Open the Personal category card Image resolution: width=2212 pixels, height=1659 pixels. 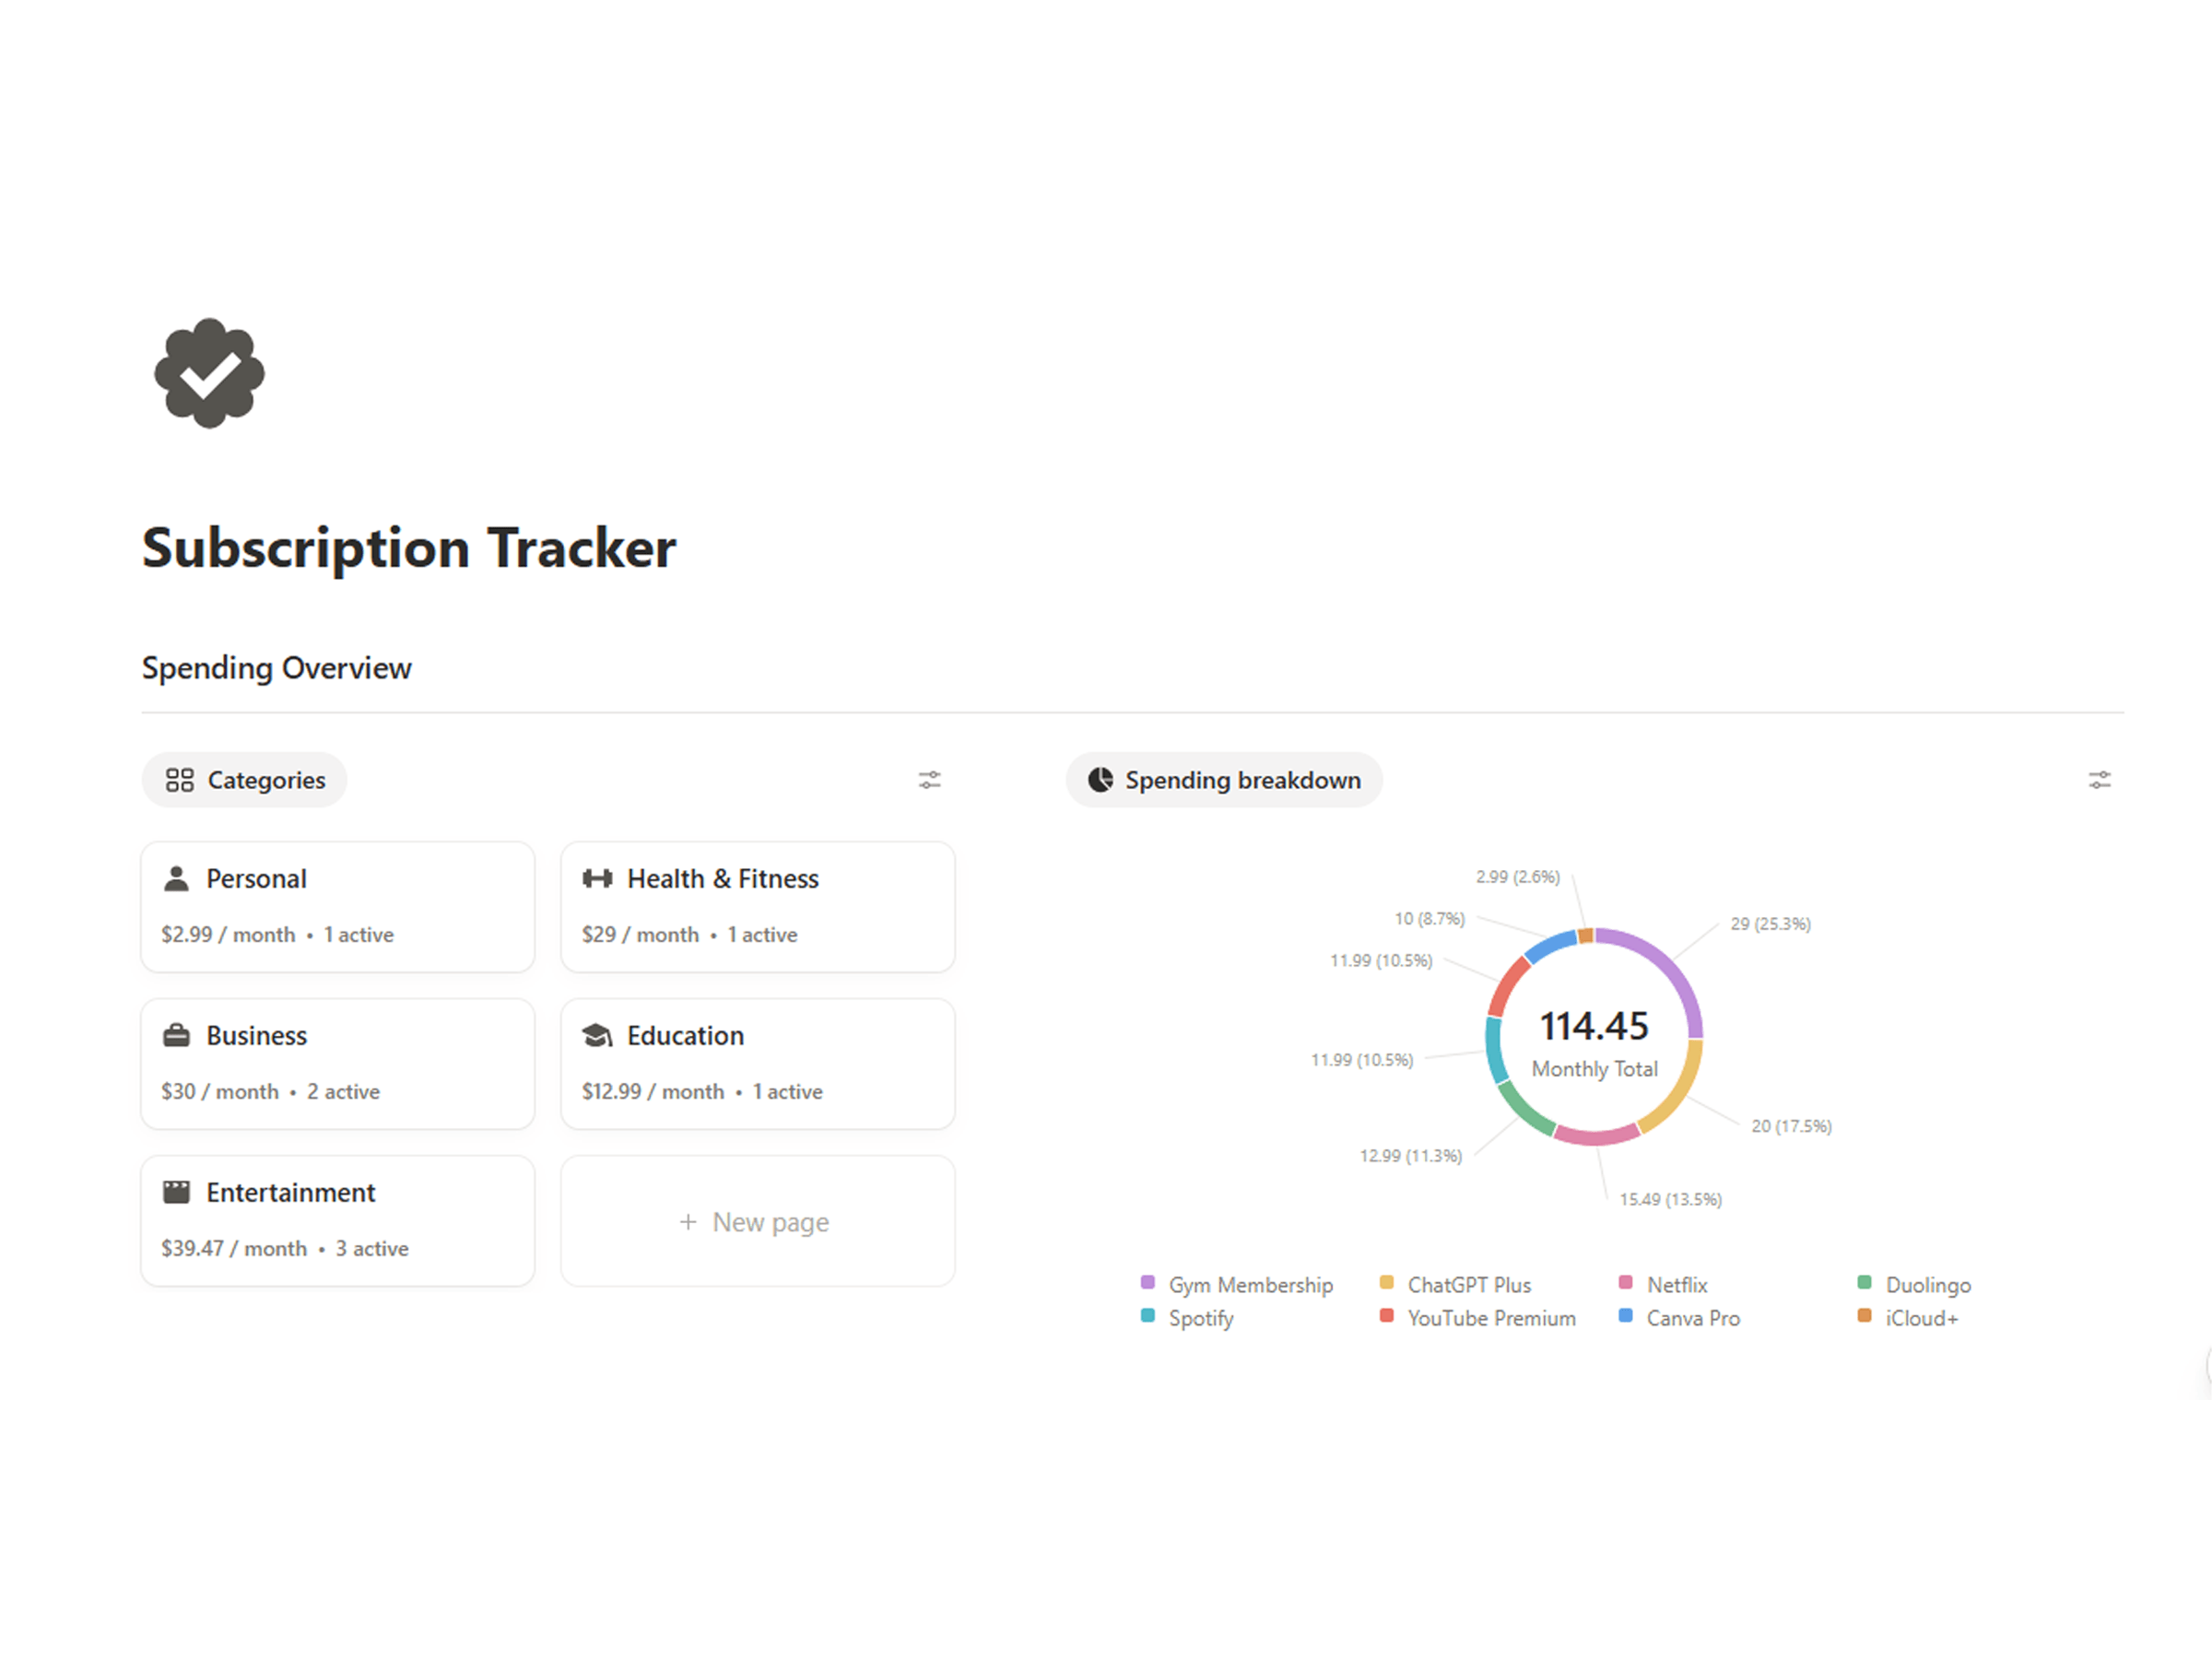(x=338, y=907)
